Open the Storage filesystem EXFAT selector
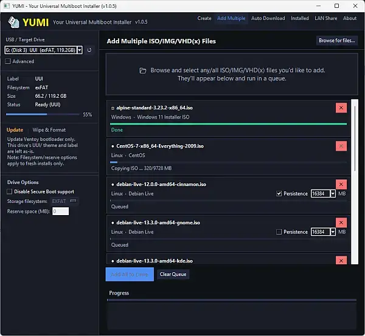The height and width of the screenshot is (336, 365). tap(64, 201)
